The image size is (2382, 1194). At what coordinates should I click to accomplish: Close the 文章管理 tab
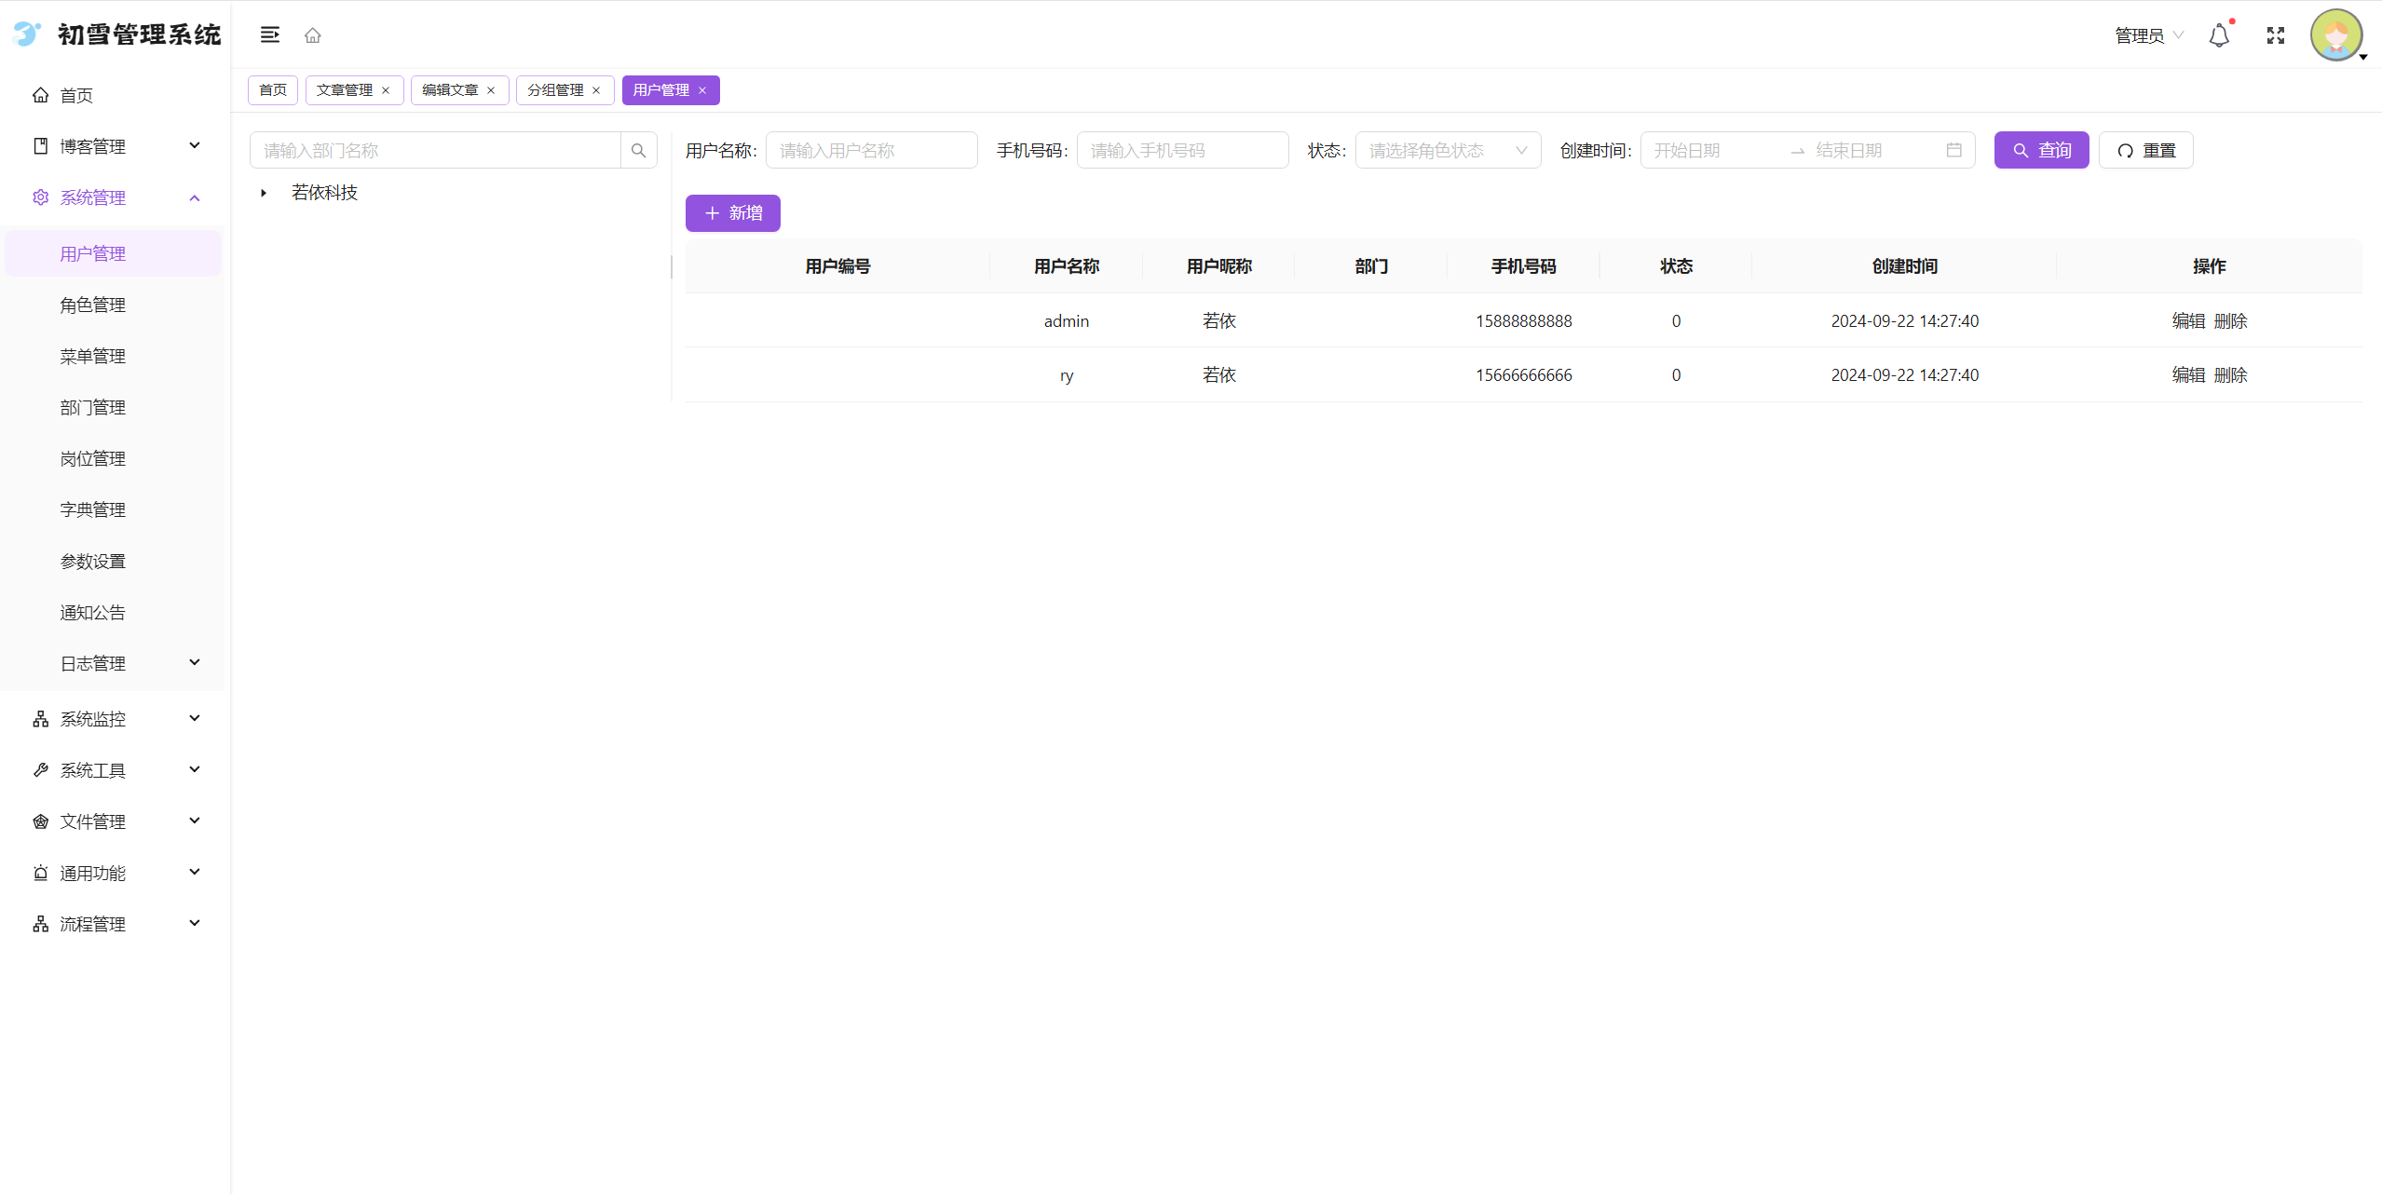(x=386, y=90)
